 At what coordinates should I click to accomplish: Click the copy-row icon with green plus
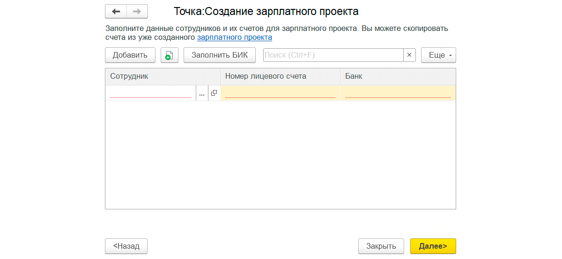coord(169,55)
